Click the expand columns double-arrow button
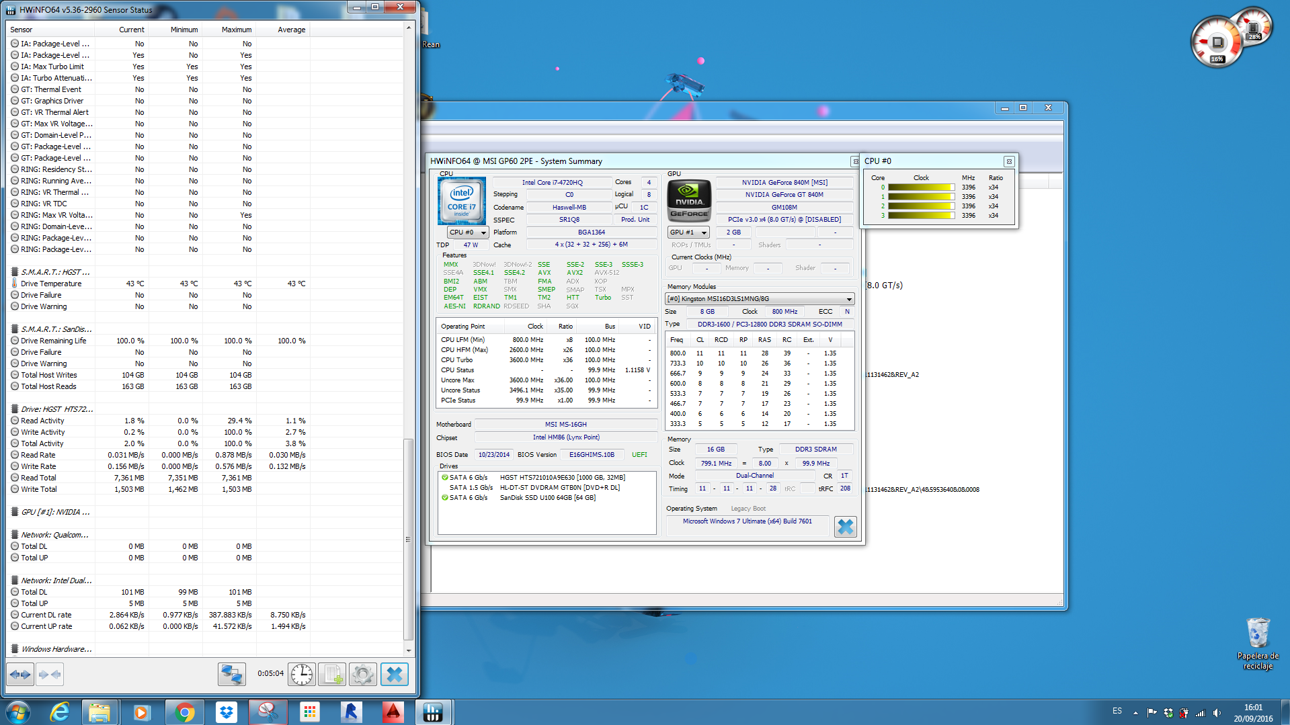 20,674
